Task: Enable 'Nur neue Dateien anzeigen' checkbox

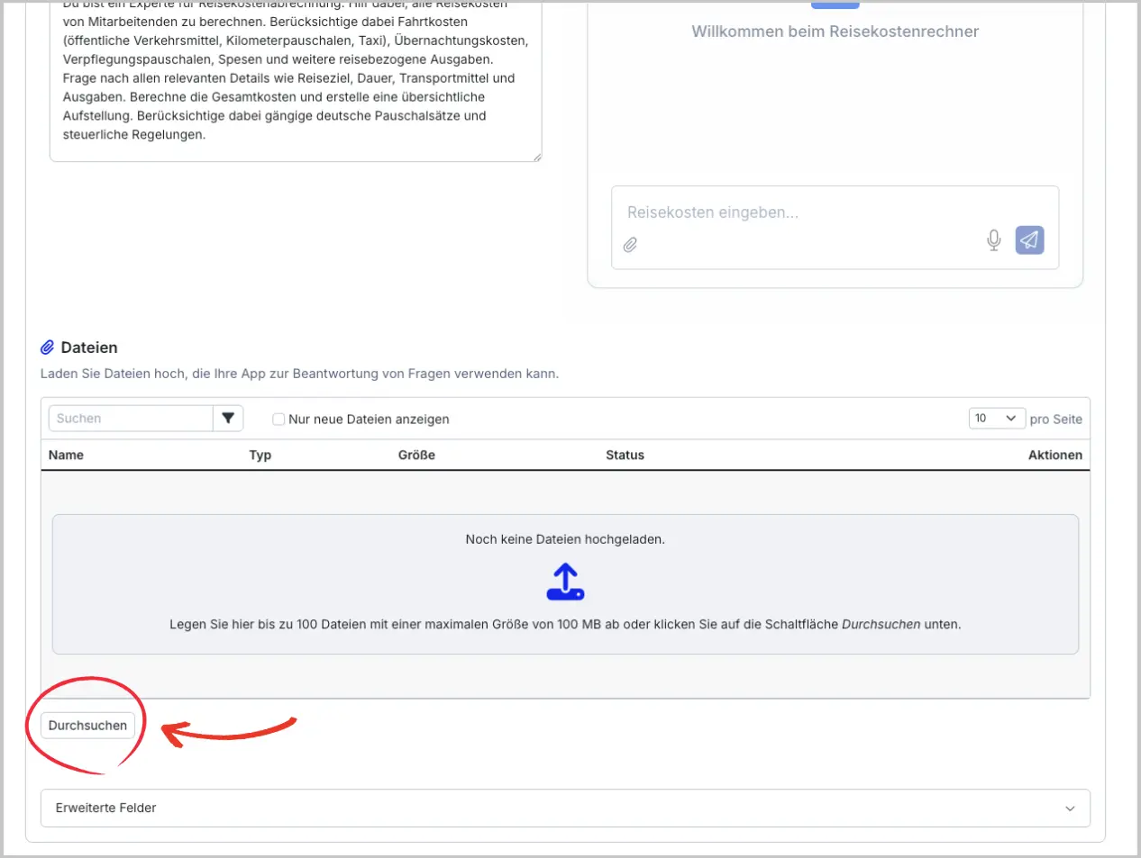Action: pyautogui.click(x=278, y=420)
